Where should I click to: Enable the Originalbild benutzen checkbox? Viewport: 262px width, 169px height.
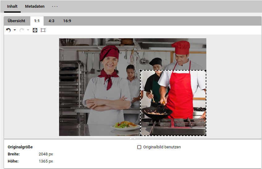[139, 147]
